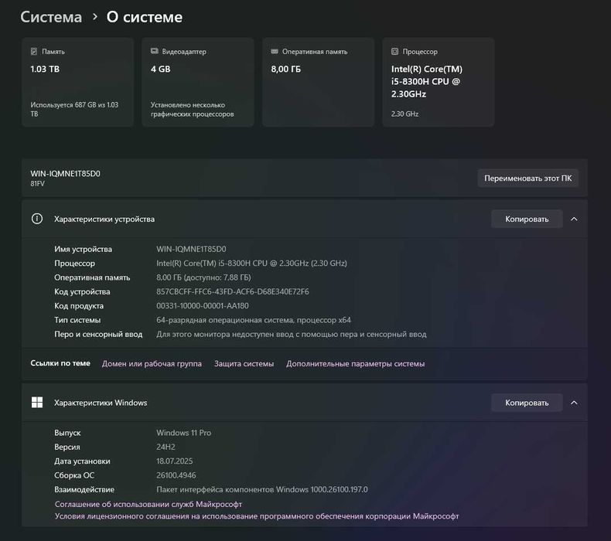This screenshot has height=541, width=611.
Task: Click Переименовать этот ПК button
Action: click(x=528, y=178)
